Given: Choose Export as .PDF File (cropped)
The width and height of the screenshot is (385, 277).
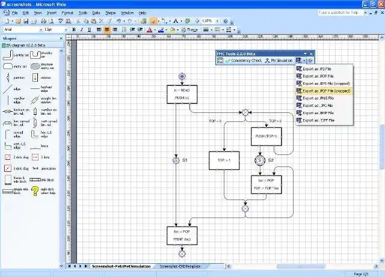Looking at the screenshot, I should tap(324, 91).
